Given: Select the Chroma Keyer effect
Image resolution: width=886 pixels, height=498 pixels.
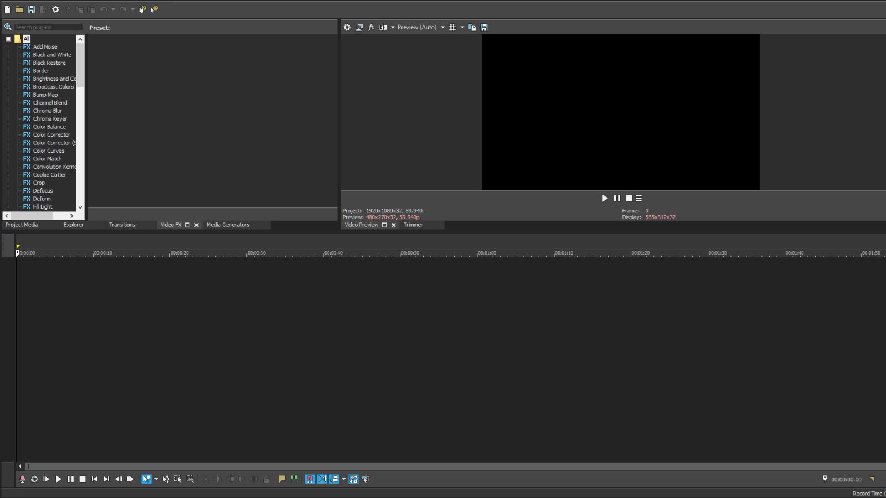Looking at the screenshot, I should [x=49, y=118].
